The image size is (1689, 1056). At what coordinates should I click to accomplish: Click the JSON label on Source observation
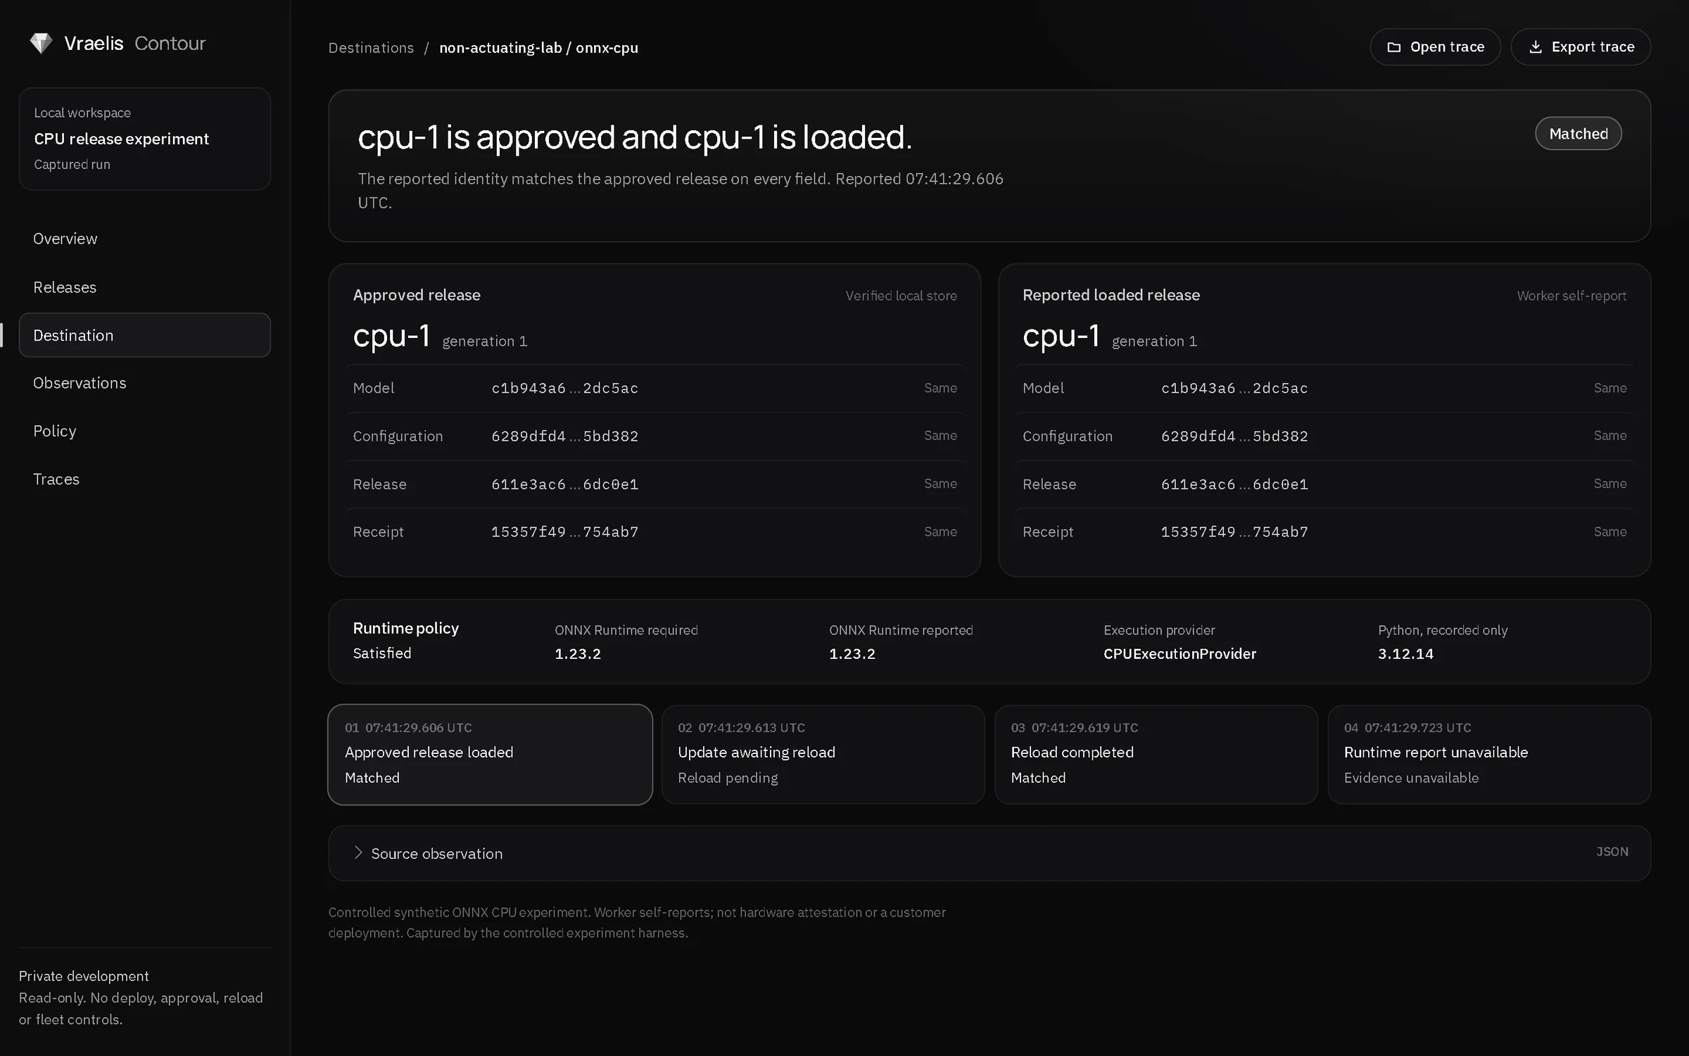(1612, 852)
